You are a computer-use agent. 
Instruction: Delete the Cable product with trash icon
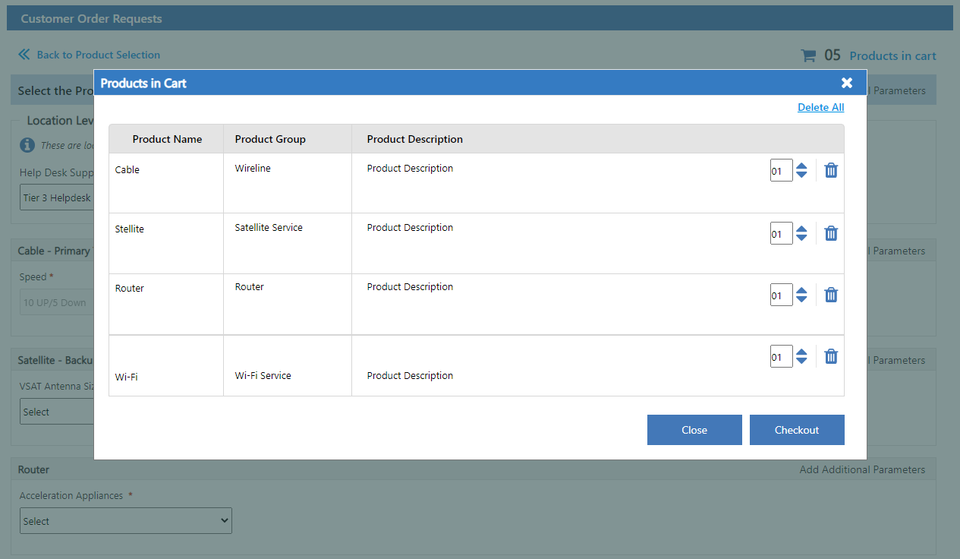[x=831, y=170]
